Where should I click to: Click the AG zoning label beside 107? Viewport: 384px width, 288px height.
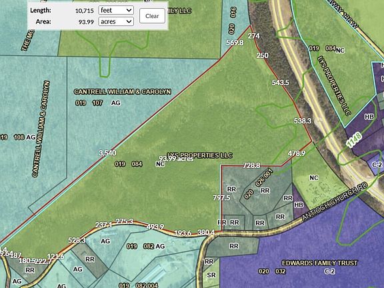115,103
